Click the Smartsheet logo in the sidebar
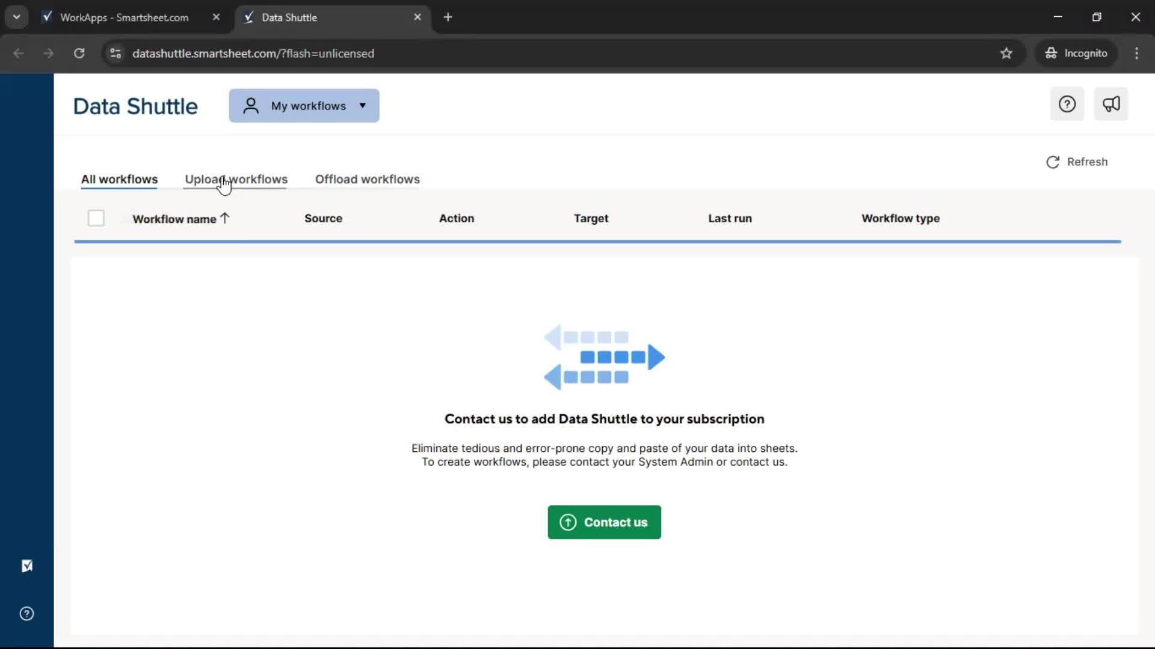 coord(27,567)
